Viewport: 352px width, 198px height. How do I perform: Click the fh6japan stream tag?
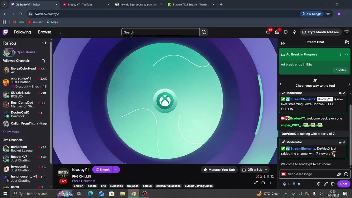133,186
